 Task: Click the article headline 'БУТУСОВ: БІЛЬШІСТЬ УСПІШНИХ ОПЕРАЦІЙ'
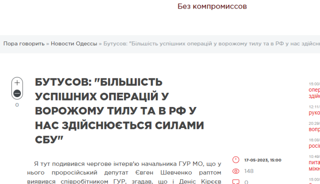coord(119,111)
